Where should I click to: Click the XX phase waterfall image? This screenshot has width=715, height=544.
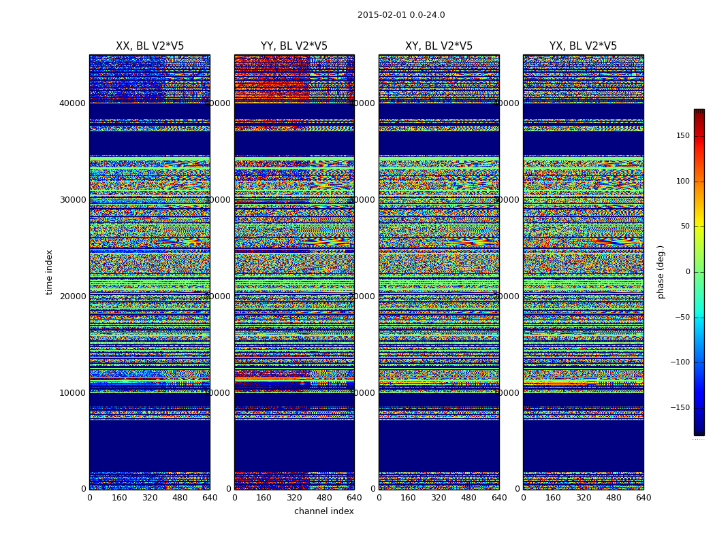pyautogui.click(x=150, y=272)
